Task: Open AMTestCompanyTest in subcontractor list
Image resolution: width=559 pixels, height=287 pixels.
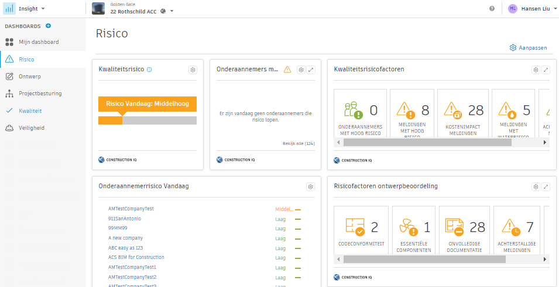Action: 131,209
